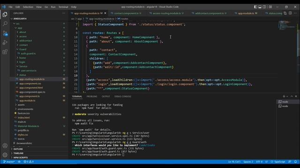The height and width of the screenshot is (168, 300).
Task: Open the Manage gear icon
Action: [x=5, y=155]
